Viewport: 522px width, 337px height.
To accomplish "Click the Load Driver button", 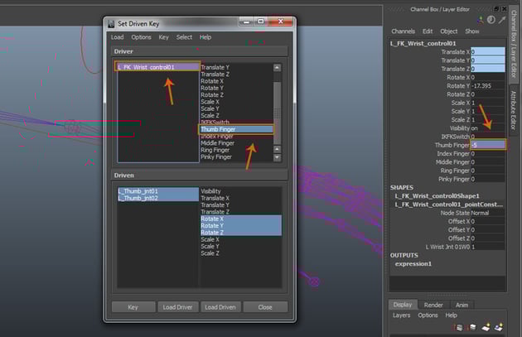I will 178,307.
